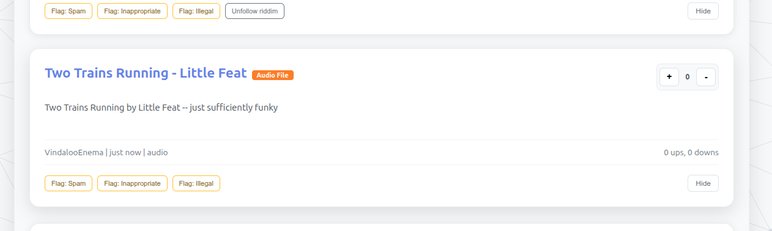
Task: Flag the Two Trains Running post as inappropriate
Action: pyautogui.click(x=132, y=183)
